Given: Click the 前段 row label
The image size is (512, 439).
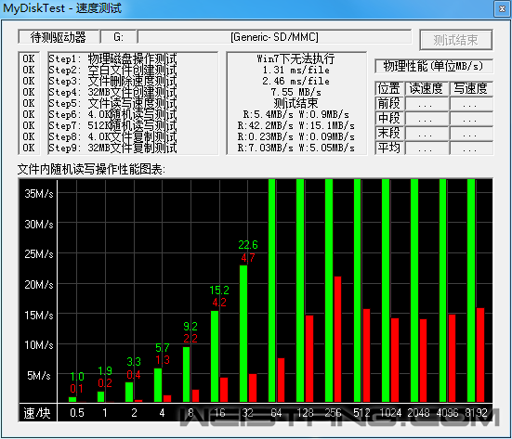Looking at the screenshot, I should click(389, 103).
